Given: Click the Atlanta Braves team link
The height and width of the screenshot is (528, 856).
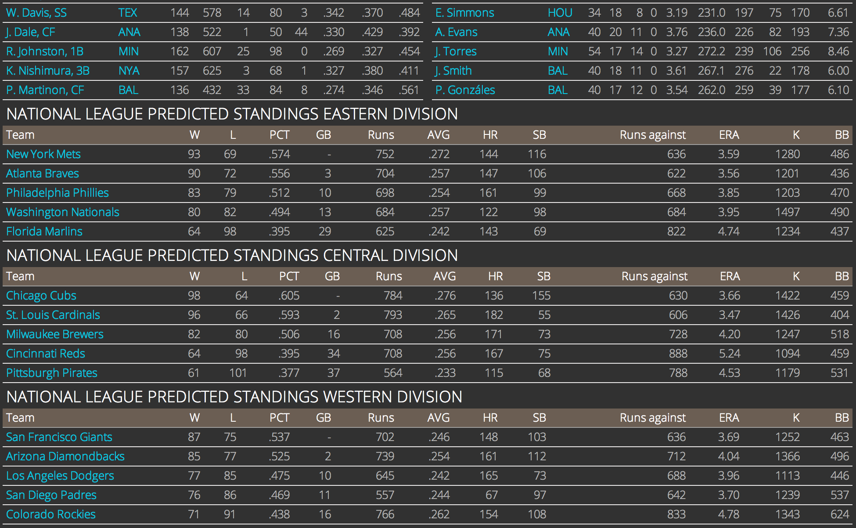Looking at the screenshot, I should (43, 174).
